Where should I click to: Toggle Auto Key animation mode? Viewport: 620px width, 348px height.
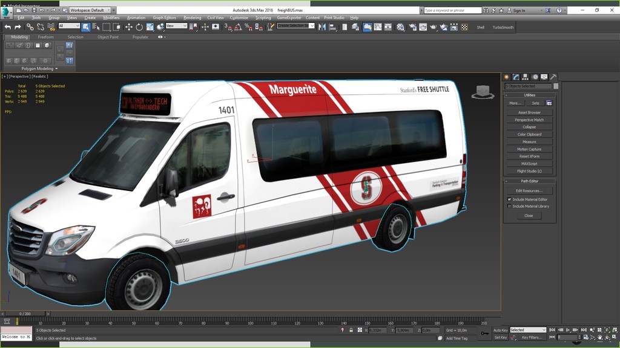pos(500,330)
